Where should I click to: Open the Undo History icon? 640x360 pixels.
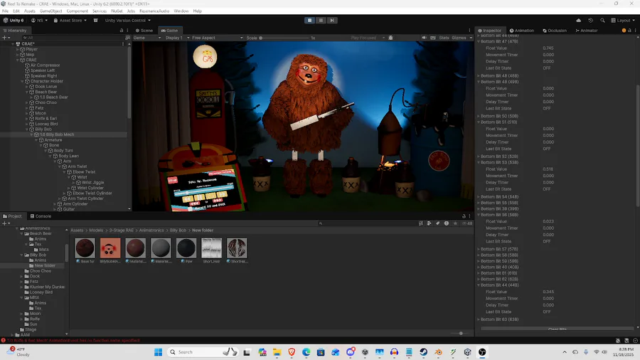(x=590, y=21)
